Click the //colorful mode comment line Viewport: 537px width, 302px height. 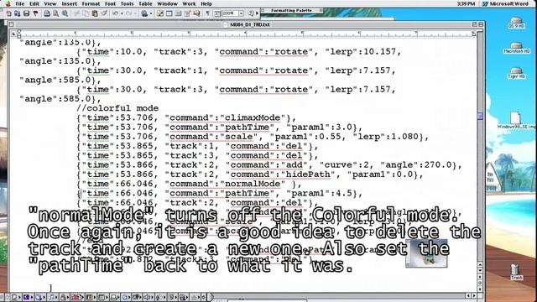(117, 108)
